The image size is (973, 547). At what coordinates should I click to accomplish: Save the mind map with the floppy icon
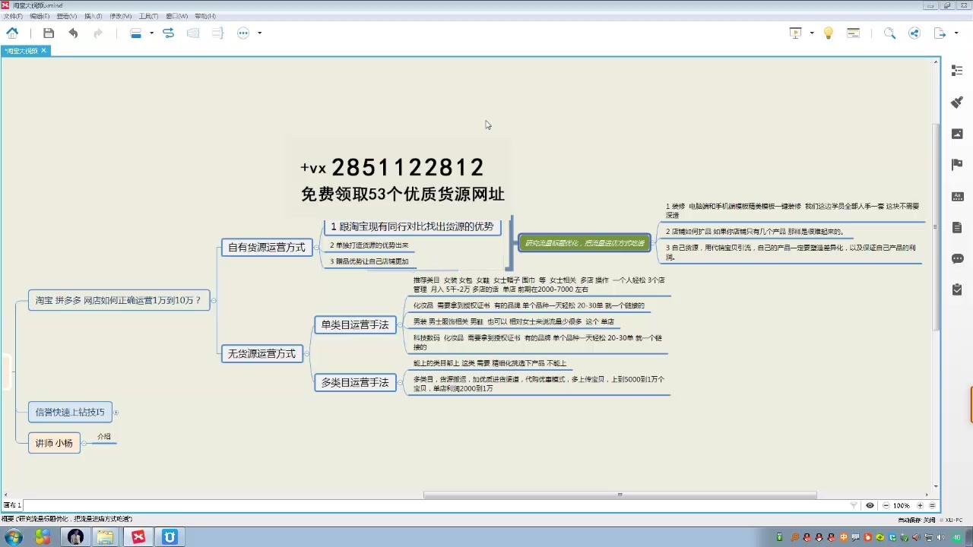pyautogui.click(x=49, y=33)
